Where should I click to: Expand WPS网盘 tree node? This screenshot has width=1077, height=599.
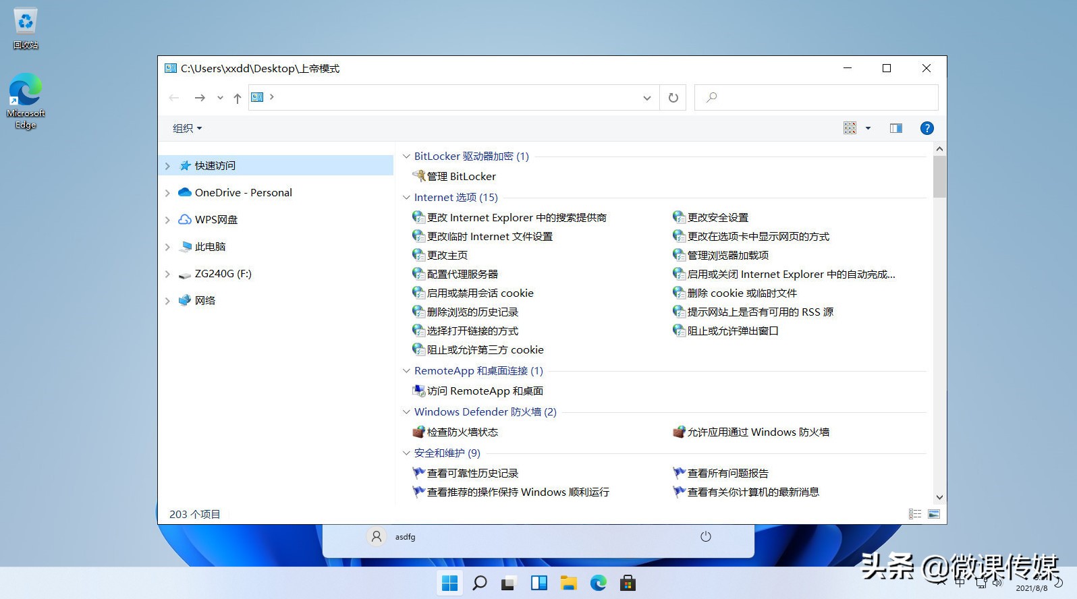pos(167,220)
